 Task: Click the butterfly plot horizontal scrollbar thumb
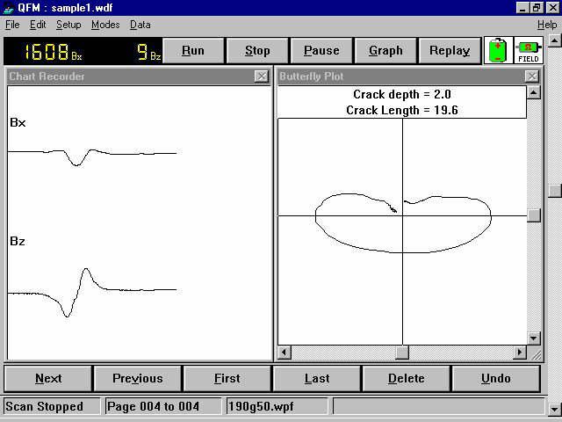[x=401, y=353]
